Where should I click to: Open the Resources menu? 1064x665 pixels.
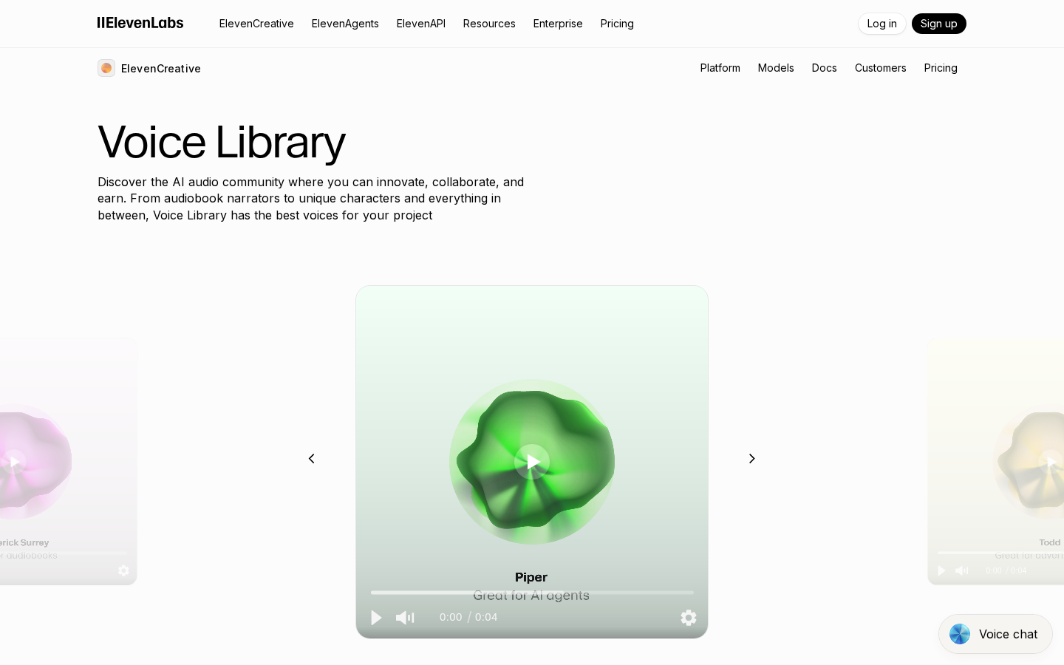[489, 24]
